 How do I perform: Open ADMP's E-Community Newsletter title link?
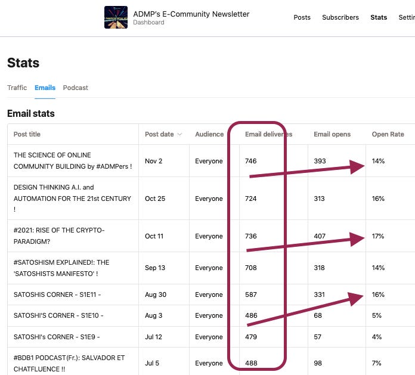point(191,14)
